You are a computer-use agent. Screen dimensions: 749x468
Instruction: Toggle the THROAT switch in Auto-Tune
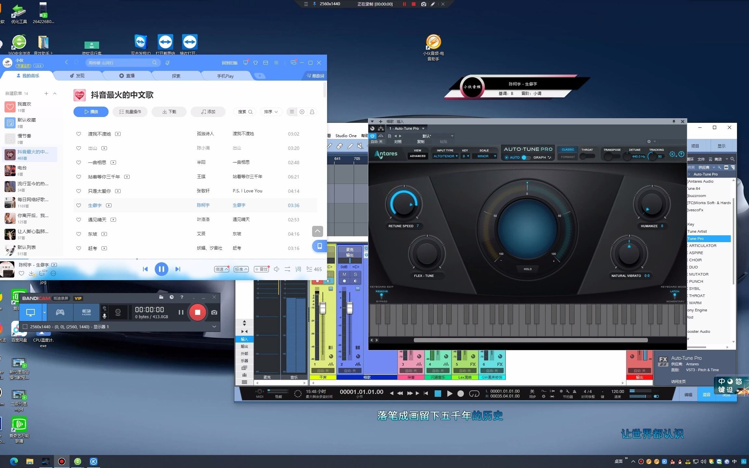(587, 156)
